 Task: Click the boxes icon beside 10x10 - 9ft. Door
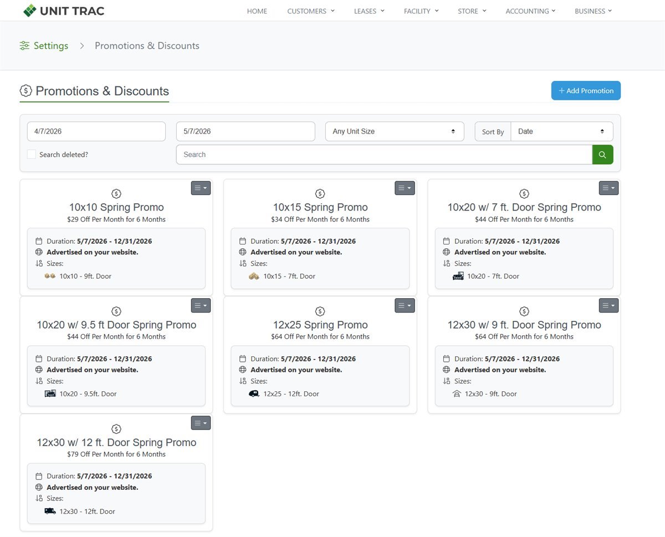50,276
